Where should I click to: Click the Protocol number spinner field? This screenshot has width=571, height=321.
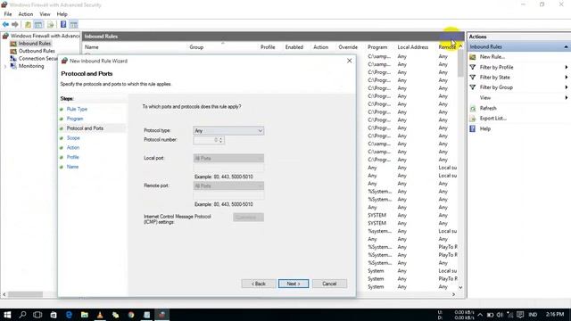click(x=209, y=140)
